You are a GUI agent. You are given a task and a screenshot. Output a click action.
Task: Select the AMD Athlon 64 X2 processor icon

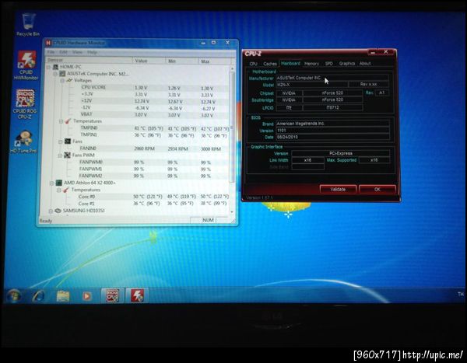coord(59,183)
